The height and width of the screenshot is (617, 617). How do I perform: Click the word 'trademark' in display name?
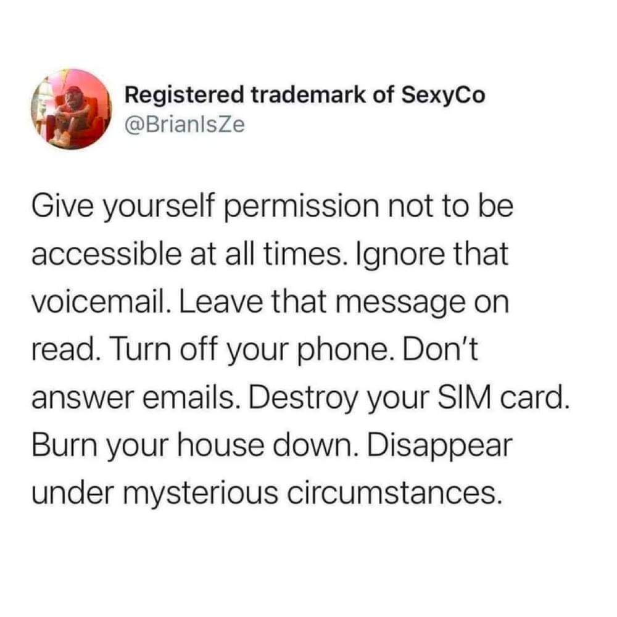tap(308, 96)
